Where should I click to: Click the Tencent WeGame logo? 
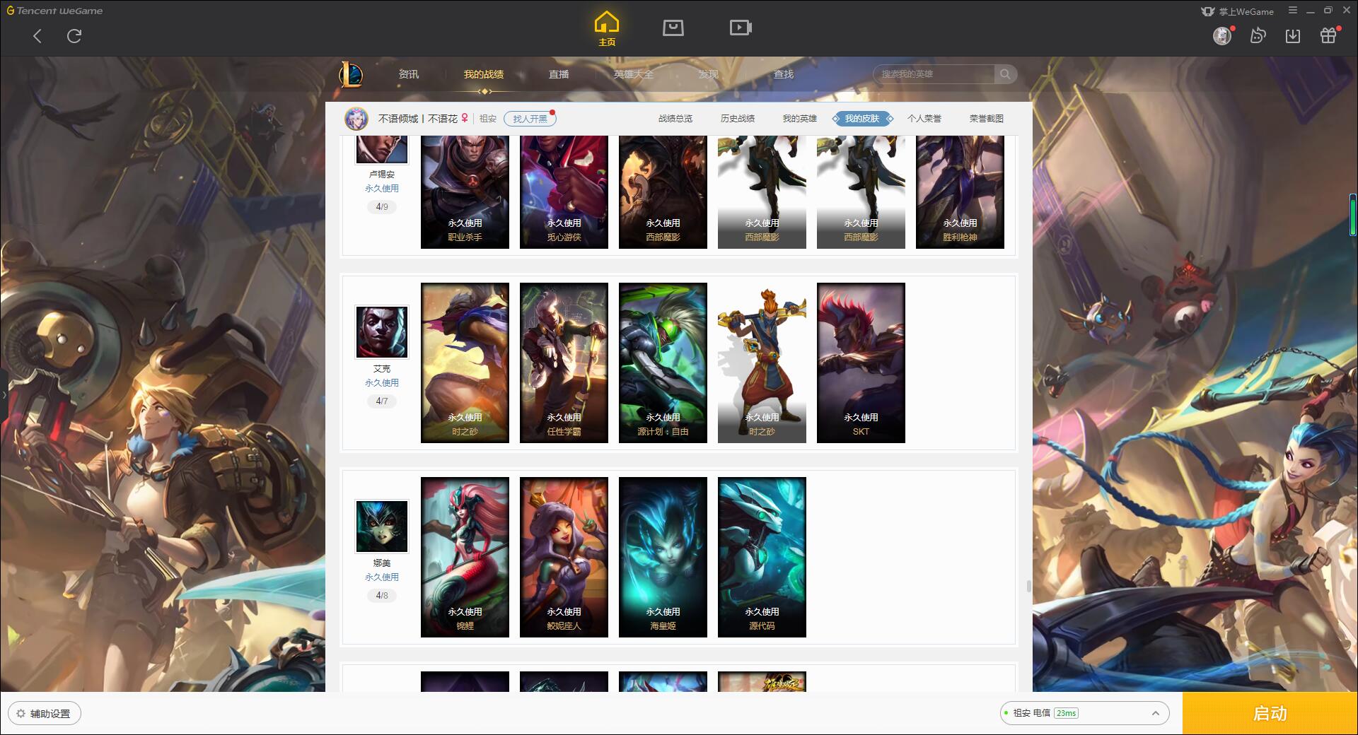click(54, 11)
